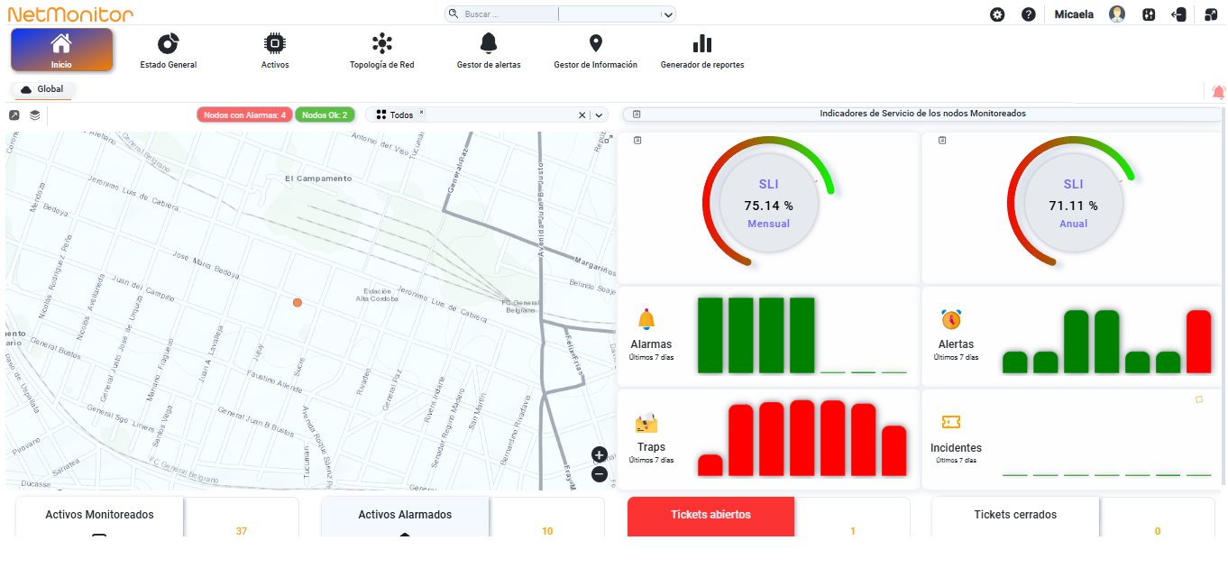Screen dimensions: 1228x568
Task: Go to the Inicio home page
Action: [x=61, y=50]
